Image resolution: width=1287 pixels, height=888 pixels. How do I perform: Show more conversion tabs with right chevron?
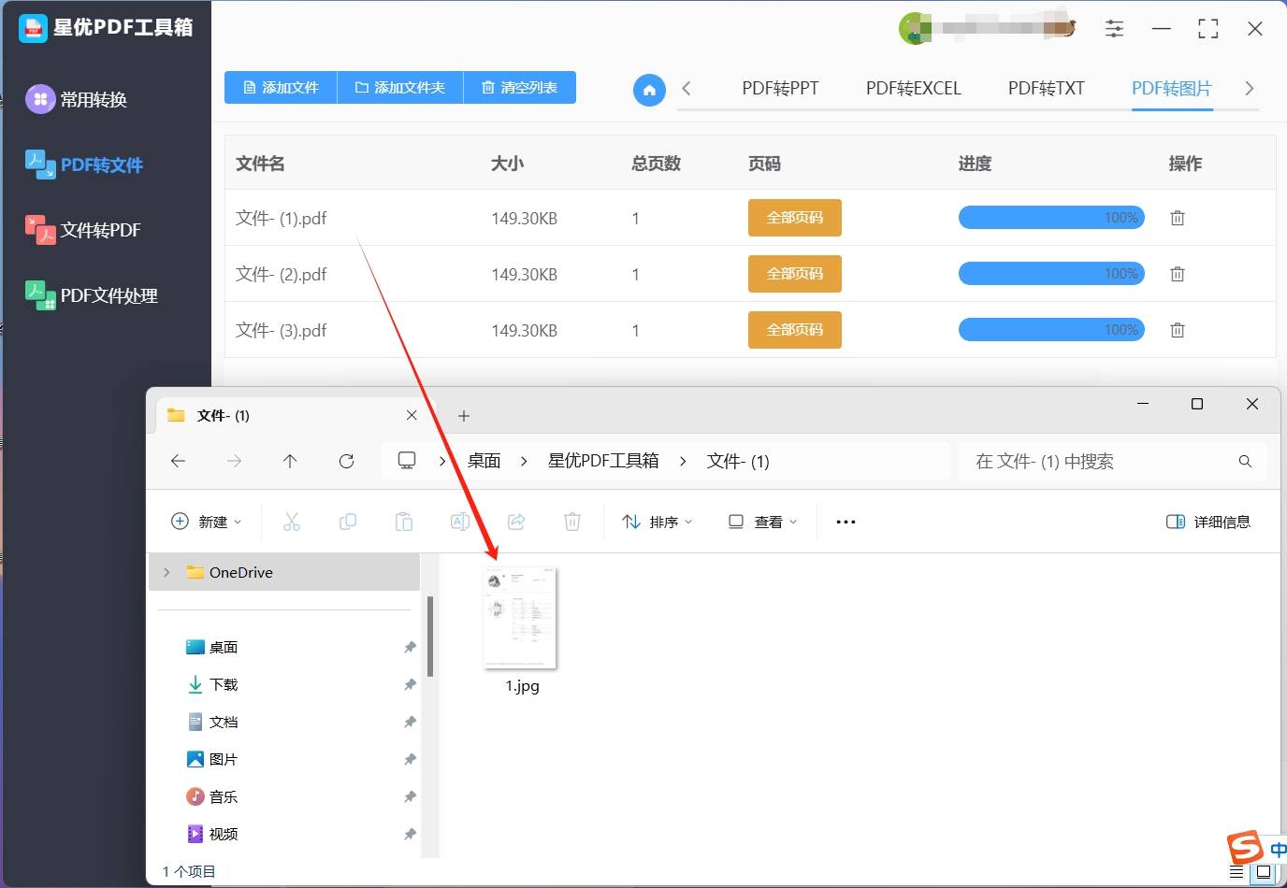point(1249,89)
